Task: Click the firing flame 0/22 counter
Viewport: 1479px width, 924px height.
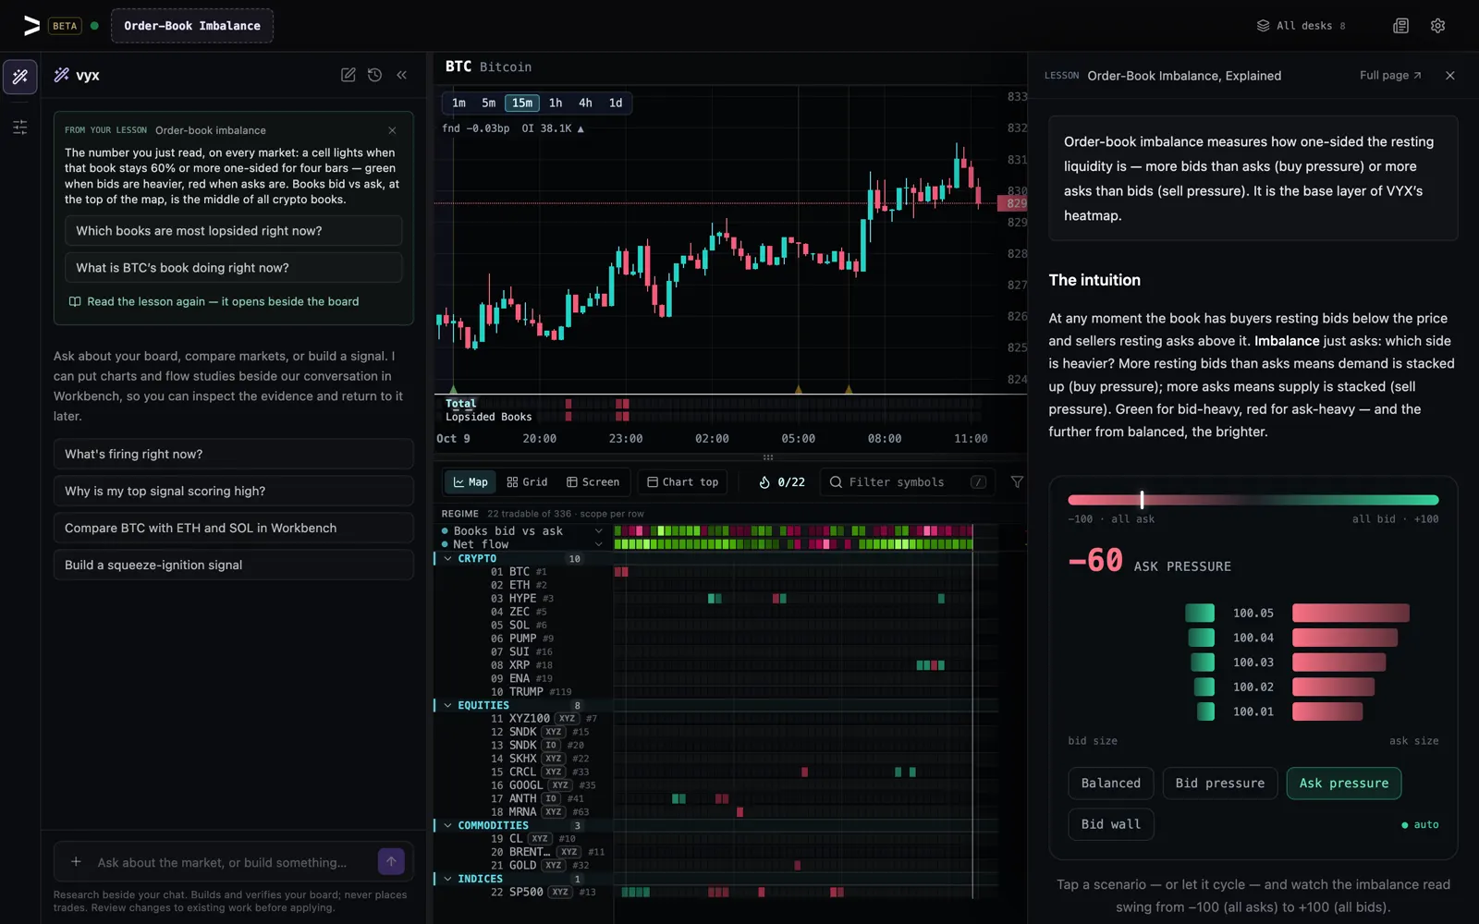Action: click(782, 482)
